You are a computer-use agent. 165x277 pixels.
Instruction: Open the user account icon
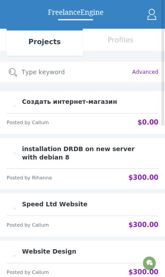[x=152, y=15]
